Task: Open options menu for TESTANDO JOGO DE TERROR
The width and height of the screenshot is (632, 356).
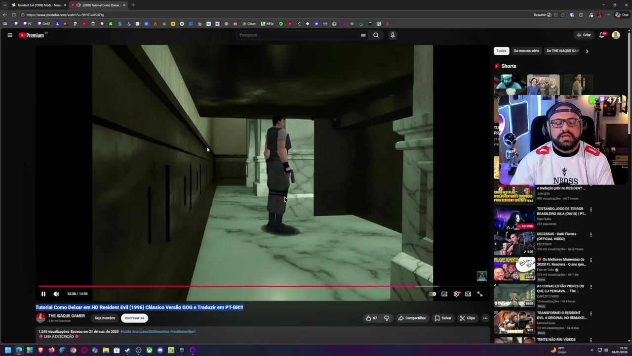Action: coord(591,210)
